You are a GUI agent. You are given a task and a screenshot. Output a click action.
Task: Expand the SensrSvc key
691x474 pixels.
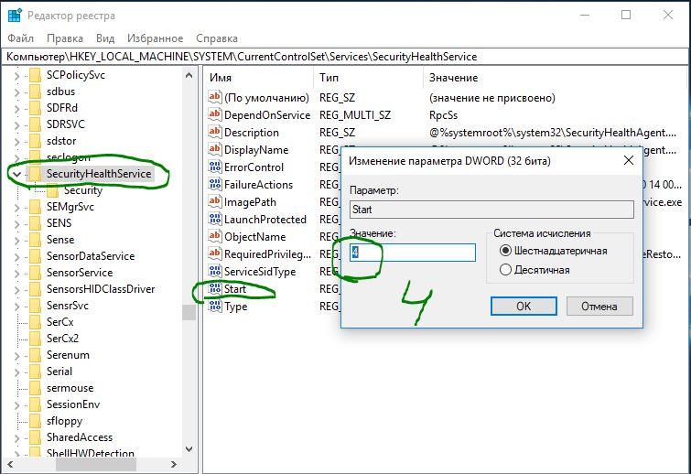pyautogui.click(x=16, y=307)
